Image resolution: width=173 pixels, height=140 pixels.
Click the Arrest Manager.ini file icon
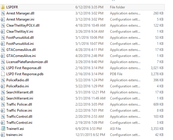point(3,19)
